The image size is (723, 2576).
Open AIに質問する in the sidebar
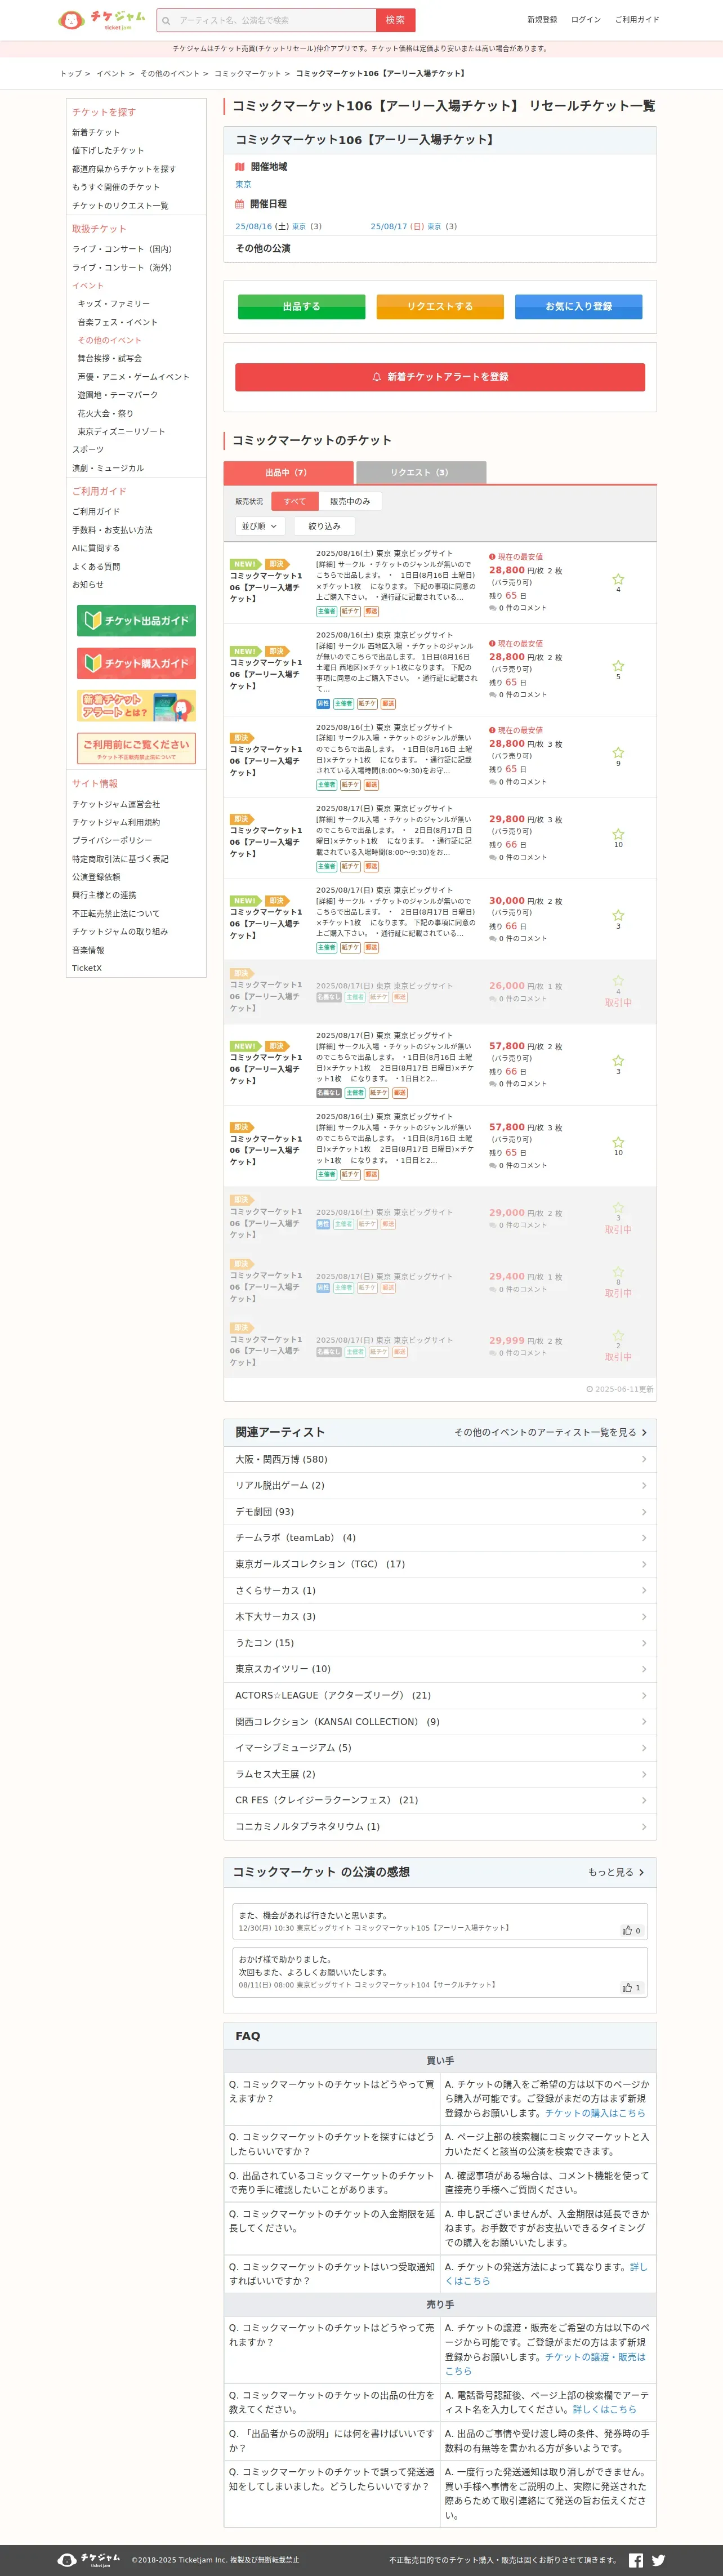tap(95, 548)
